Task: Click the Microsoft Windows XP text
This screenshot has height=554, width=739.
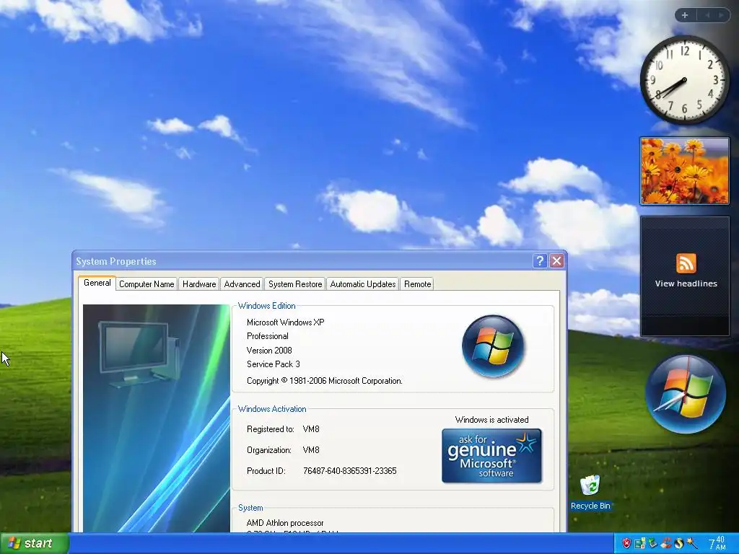Action: click(x=286, y=322)
